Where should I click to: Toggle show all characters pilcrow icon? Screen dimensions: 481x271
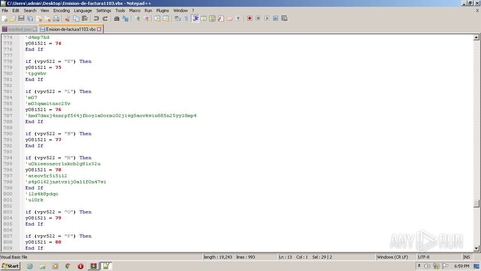186,18
